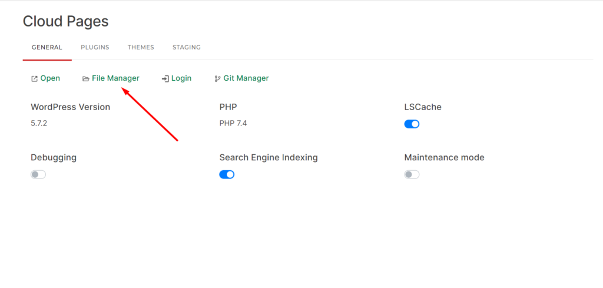Click the external-link icon beside Open
This screenshot has width=603, height=288.
(x=34, y=78)
